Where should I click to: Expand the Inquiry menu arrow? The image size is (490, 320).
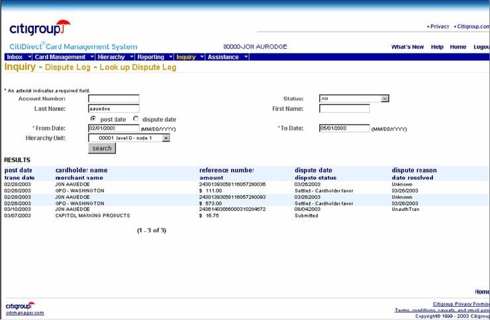[x=202, y=57]
